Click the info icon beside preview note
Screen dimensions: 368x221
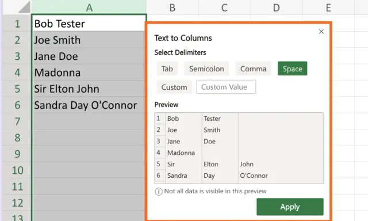click(x=159, y=192)
